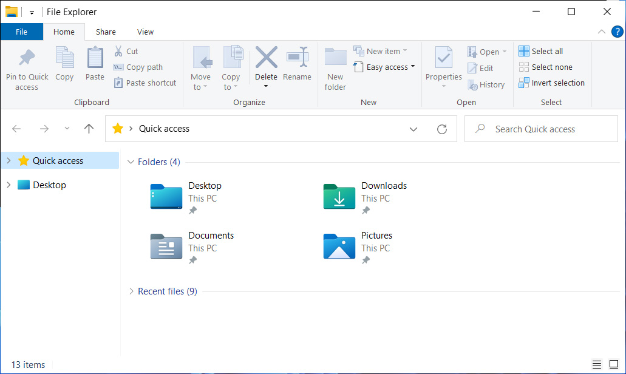Click the File Explorer title bar folder icon
The height and width of the screenshot is (374, 626).
[11, 12]
